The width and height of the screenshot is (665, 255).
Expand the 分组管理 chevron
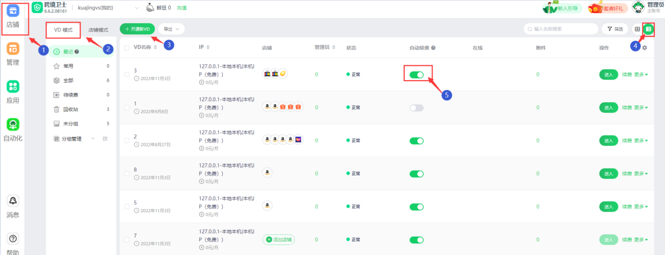pos(93,139)
